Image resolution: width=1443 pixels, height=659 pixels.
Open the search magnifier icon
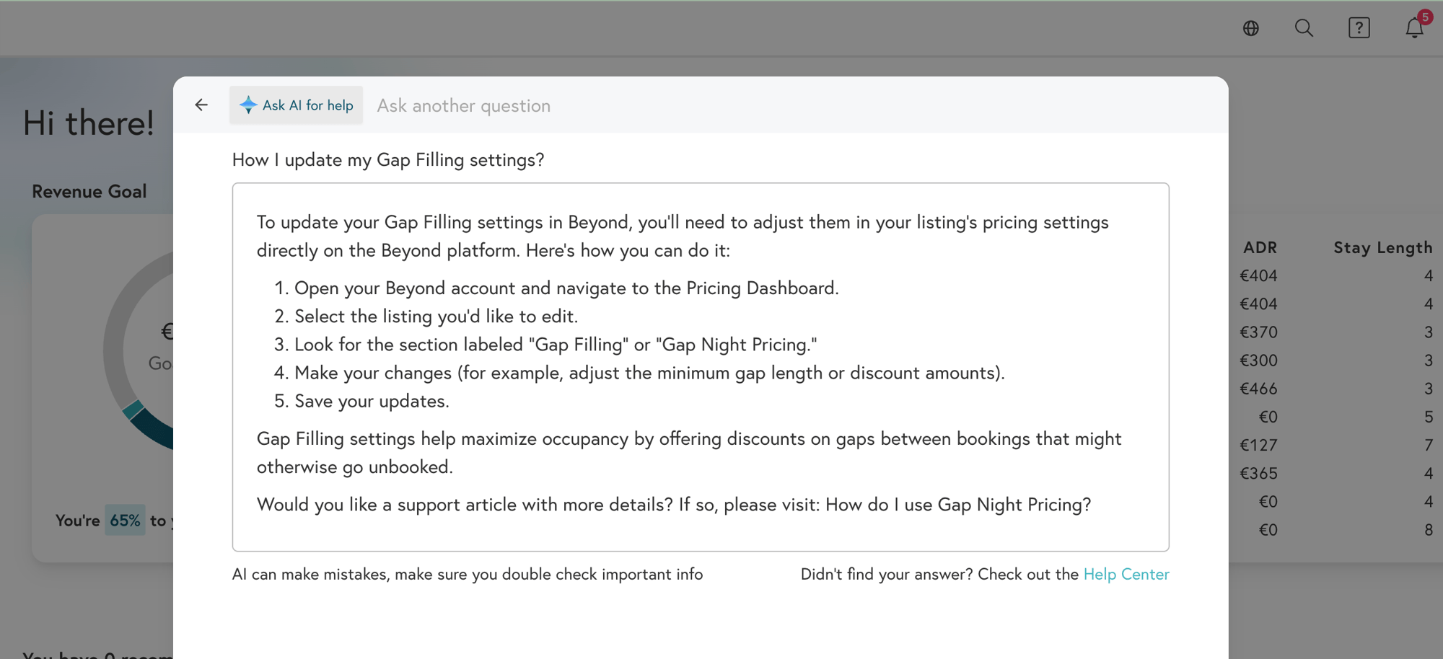(1304, 28)
